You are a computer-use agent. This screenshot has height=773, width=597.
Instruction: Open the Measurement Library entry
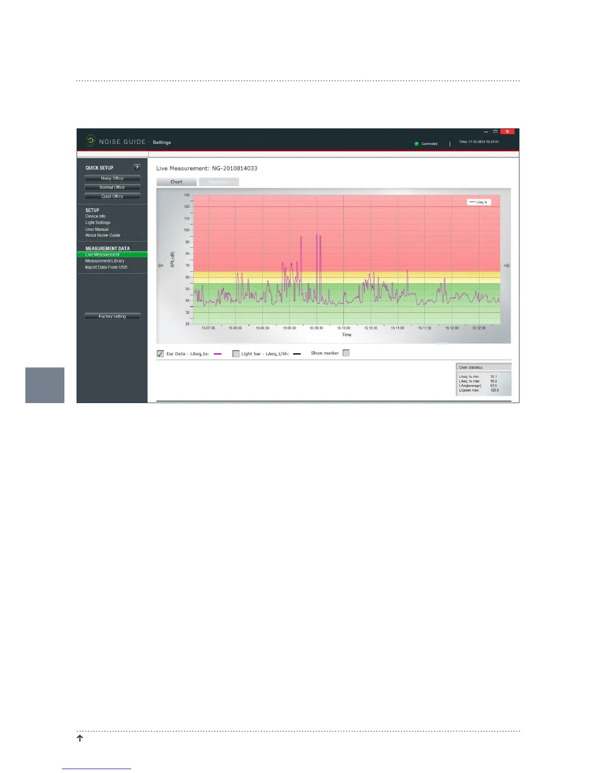[x=105, y=261]
